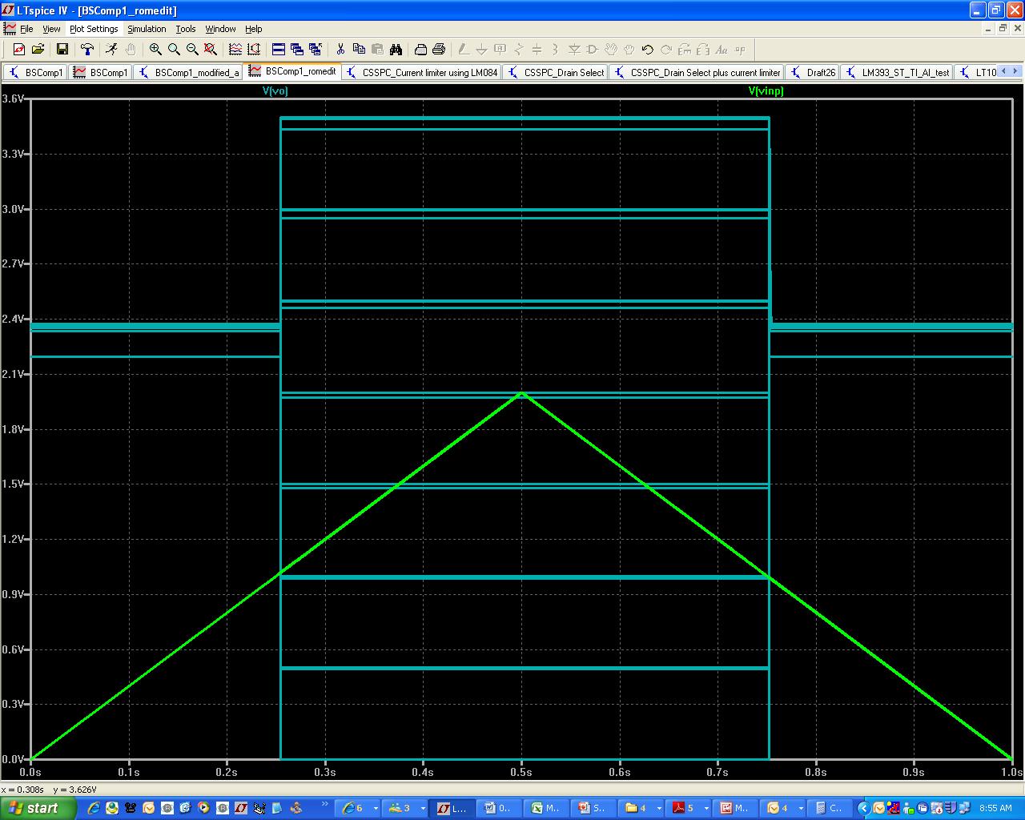This screenshot has width=1025, height=820.
Task: Click the Zoom Full Extents crossed magnifier
Action: tap(211, 50)
